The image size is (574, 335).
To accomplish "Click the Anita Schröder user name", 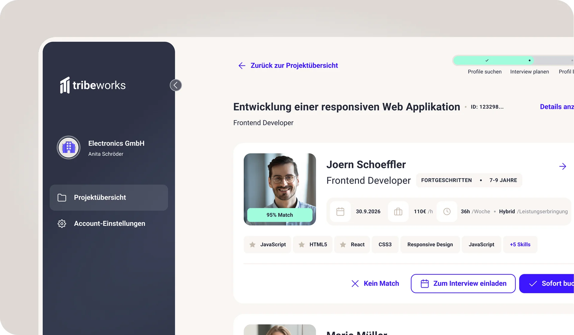I will pyautogui.click(x=106, y=154).
